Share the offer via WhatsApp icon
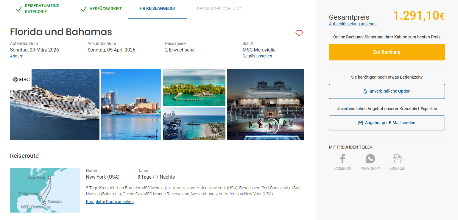The image size is (458, 220). pos(370,159)
